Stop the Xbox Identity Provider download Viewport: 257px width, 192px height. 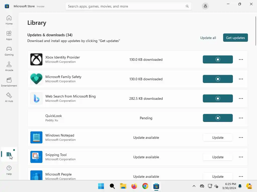[218, 59]
